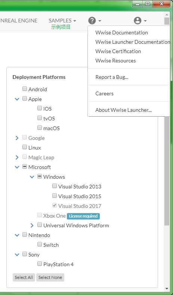This screenshot has height=295, width=173.
Task: Toggle the Apple platform checkbox
Action: click(25, 98)
